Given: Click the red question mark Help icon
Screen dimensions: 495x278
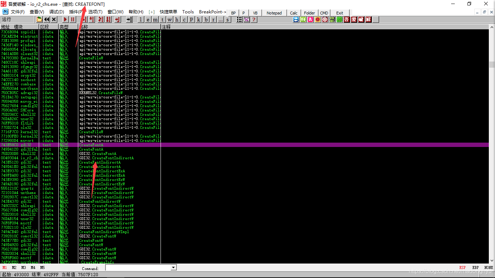Looking at the screenshot, I should [254, 20].
